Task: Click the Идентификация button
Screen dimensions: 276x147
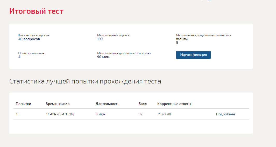Action: (193, 55)
